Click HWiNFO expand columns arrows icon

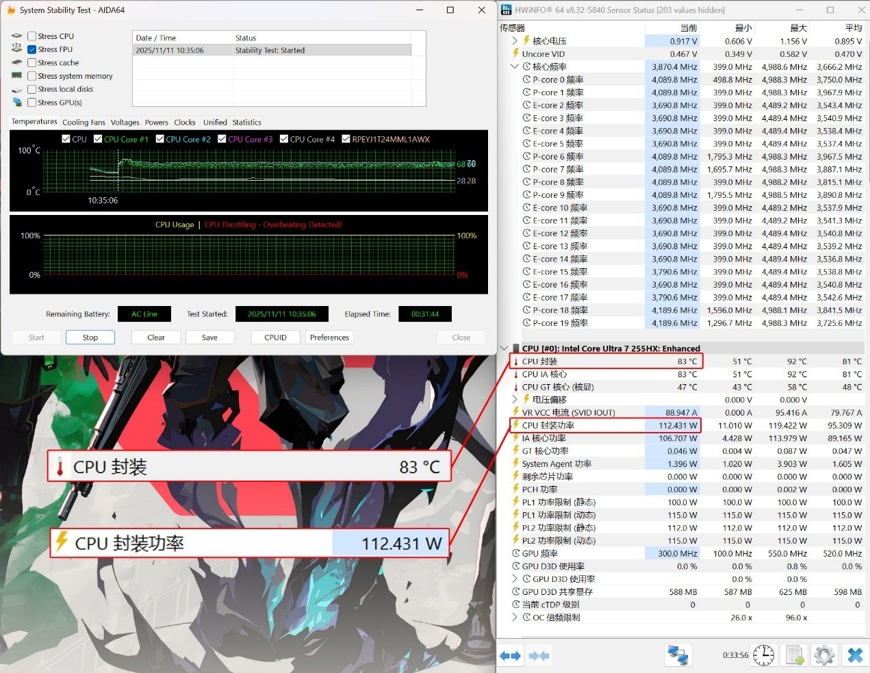click(x=511, y=655)
